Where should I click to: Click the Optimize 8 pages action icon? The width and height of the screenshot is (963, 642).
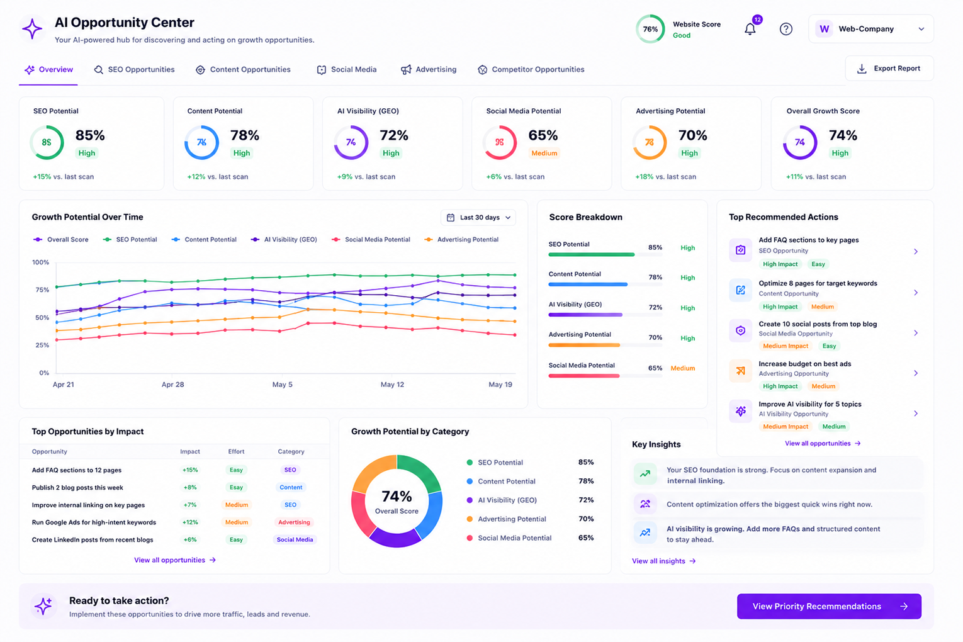point(740,290)
